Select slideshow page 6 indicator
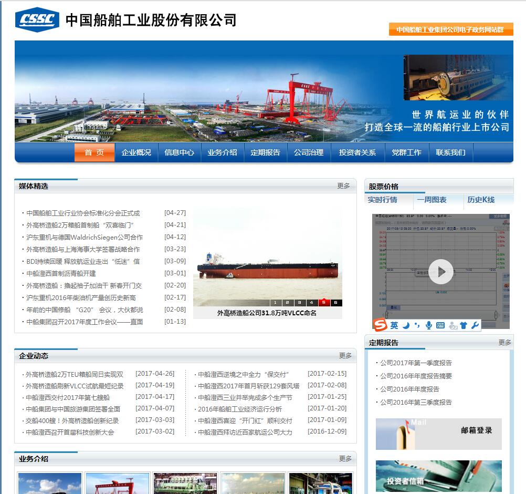The height and width of the screenshot is (494, 526). click(336, 303)
